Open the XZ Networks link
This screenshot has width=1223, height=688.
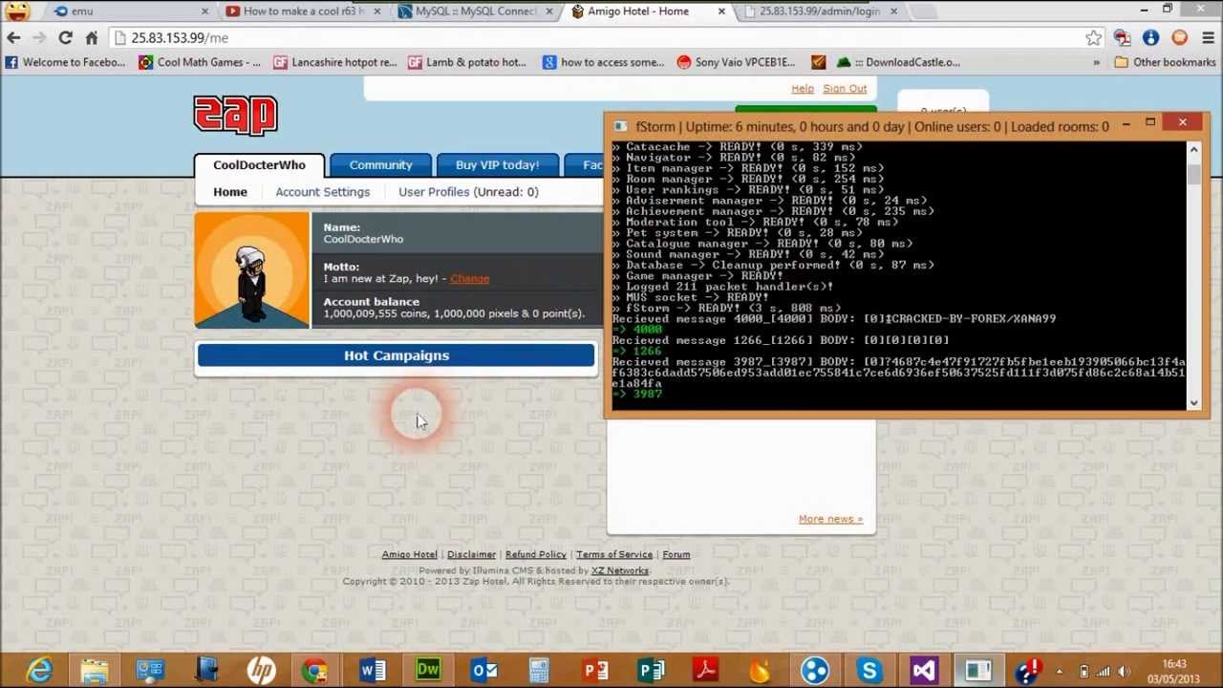(x=619, y=570)
